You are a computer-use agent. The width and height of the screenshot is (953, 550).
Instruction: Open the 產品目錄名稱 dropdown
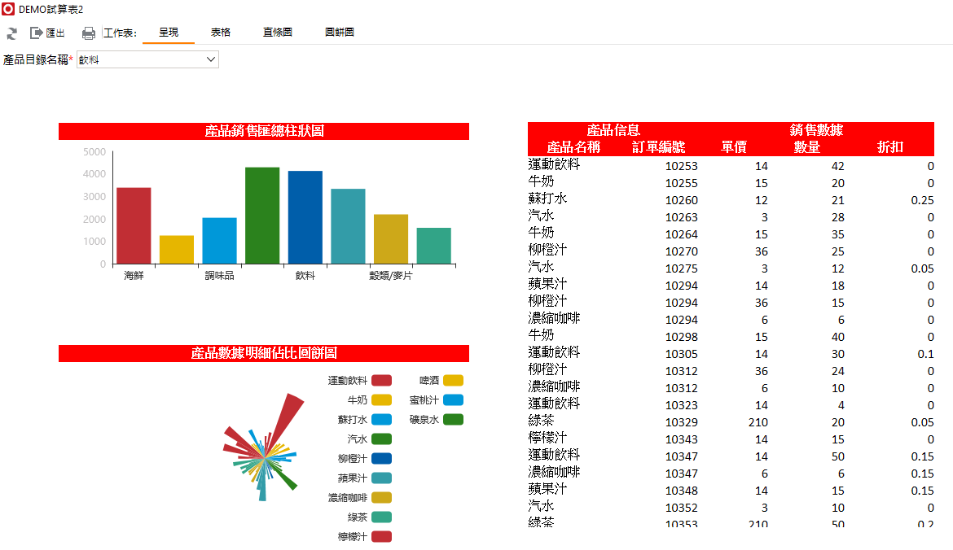147,59
